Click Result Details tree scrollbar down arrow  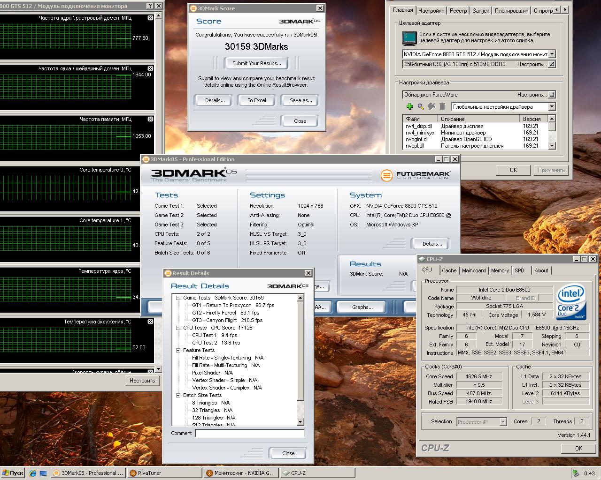(x=300, y=422)
